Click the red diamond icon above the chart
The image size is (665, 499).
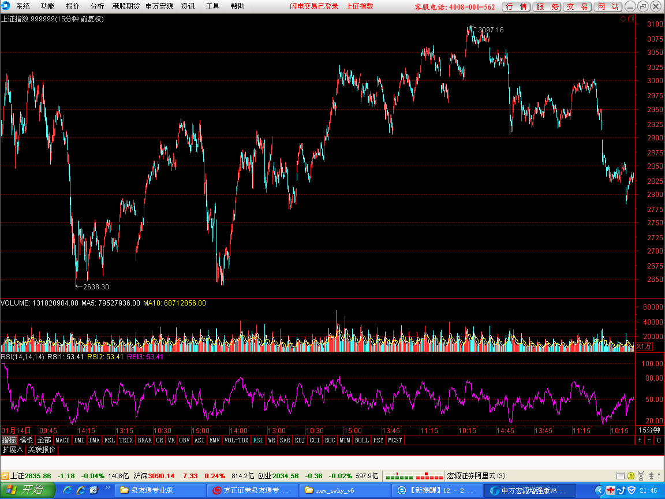[623, 19]
